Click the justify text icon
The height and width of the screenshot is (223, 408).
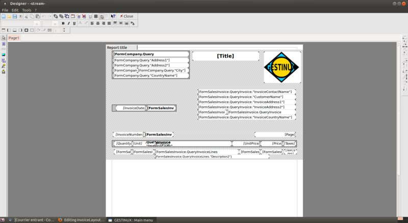(x=109, y=23)
